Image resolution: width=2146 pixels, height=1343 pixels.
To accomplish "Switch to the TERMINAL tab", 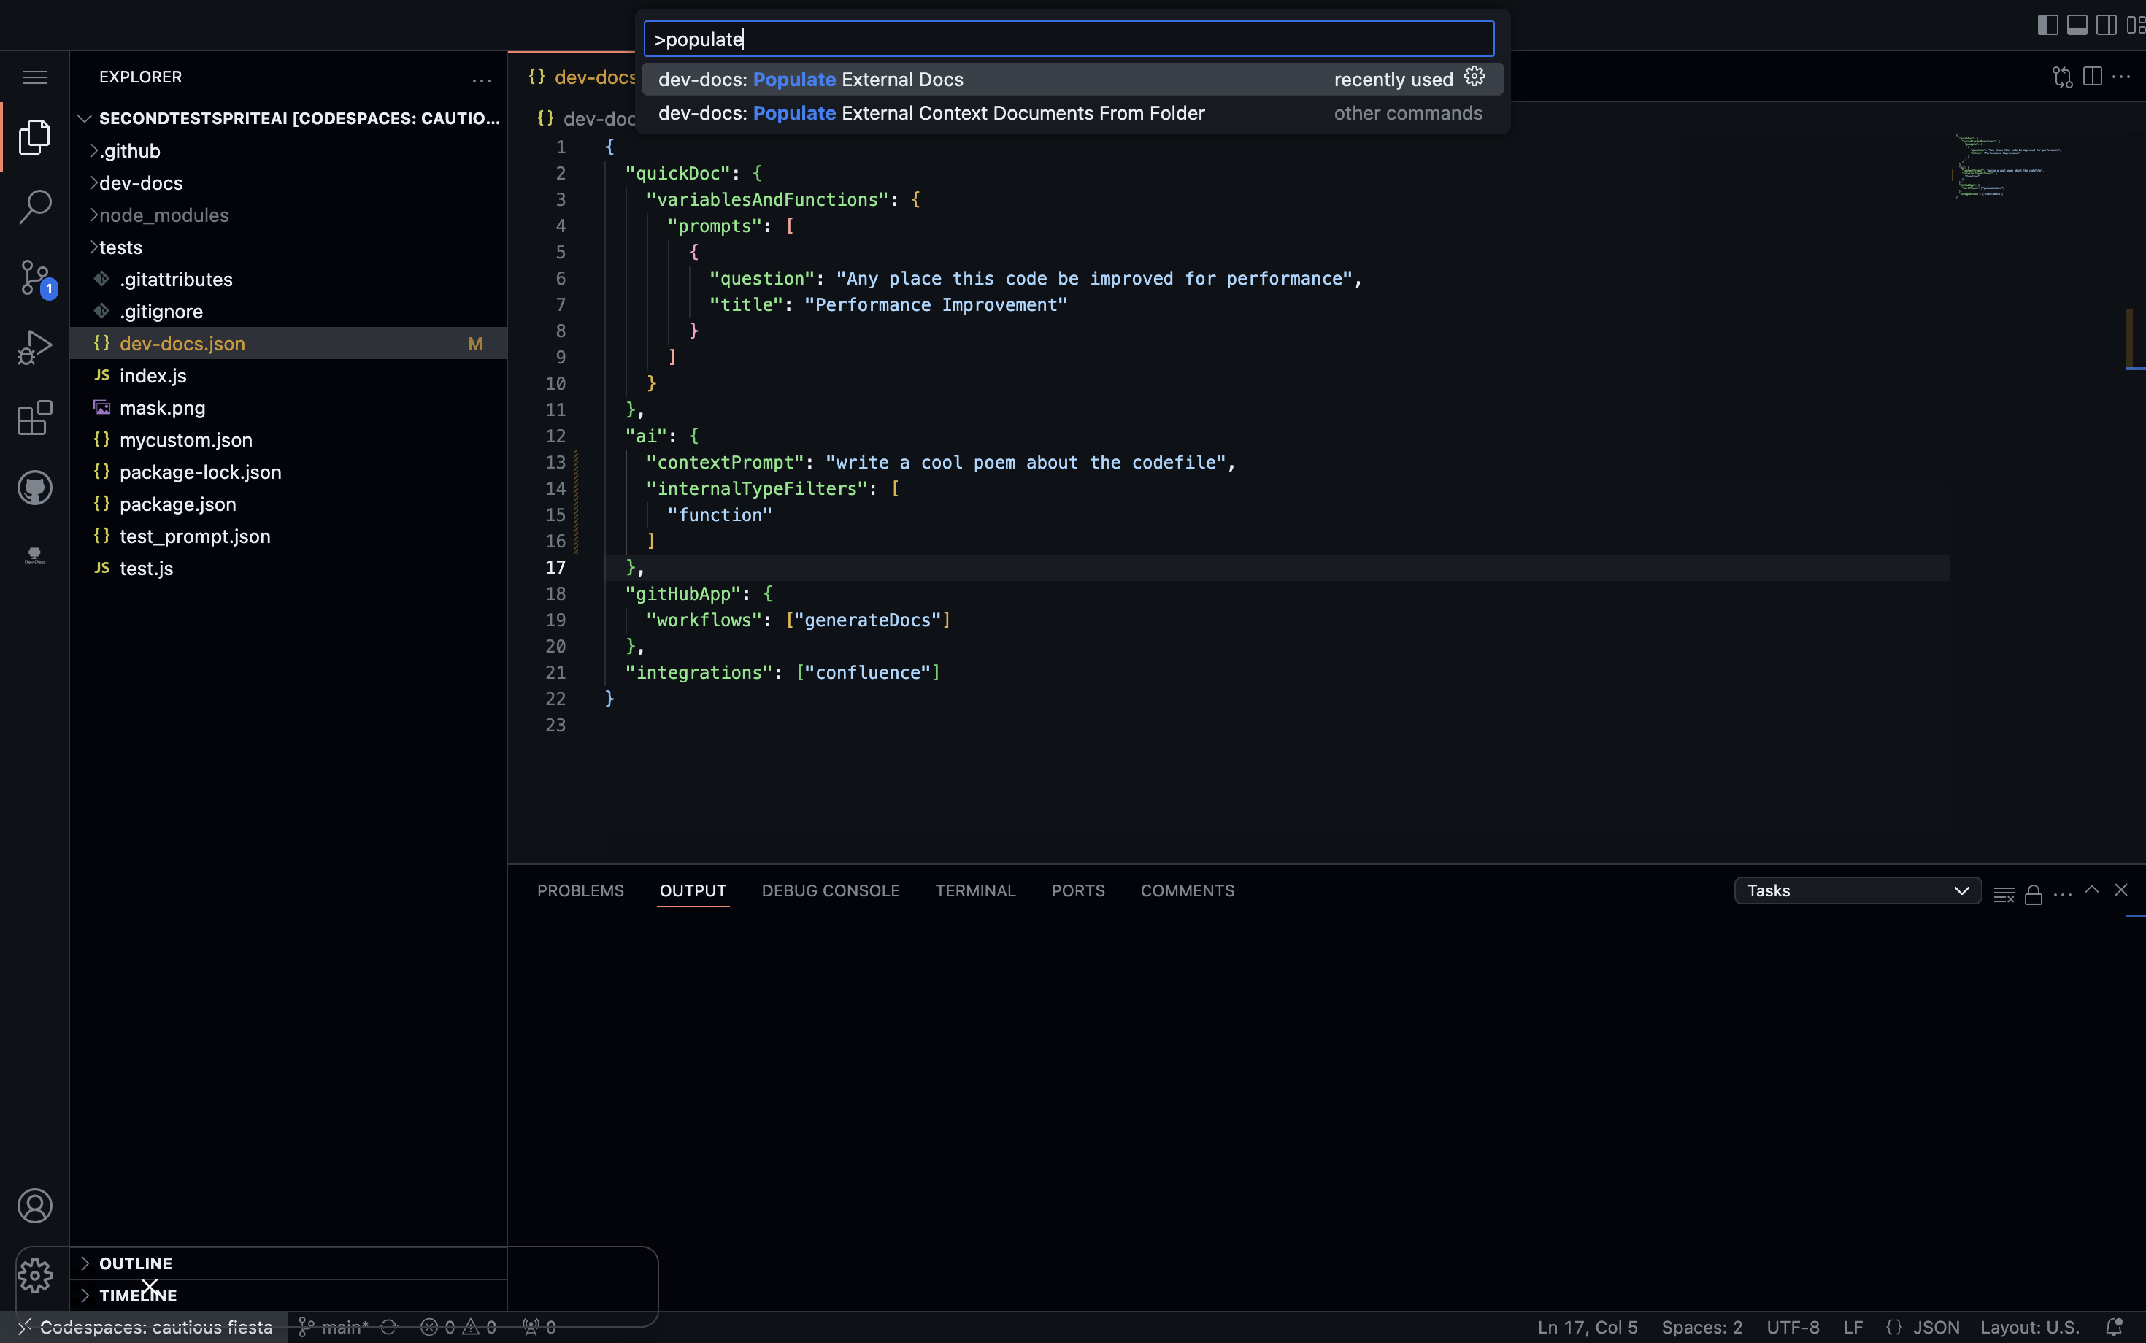I will point(974,890).
